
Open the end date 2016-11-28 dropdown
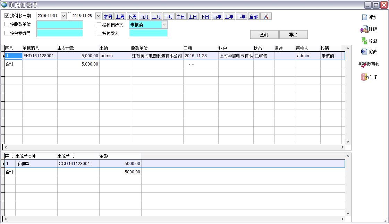pyautogui.click(x=98, y=16)
